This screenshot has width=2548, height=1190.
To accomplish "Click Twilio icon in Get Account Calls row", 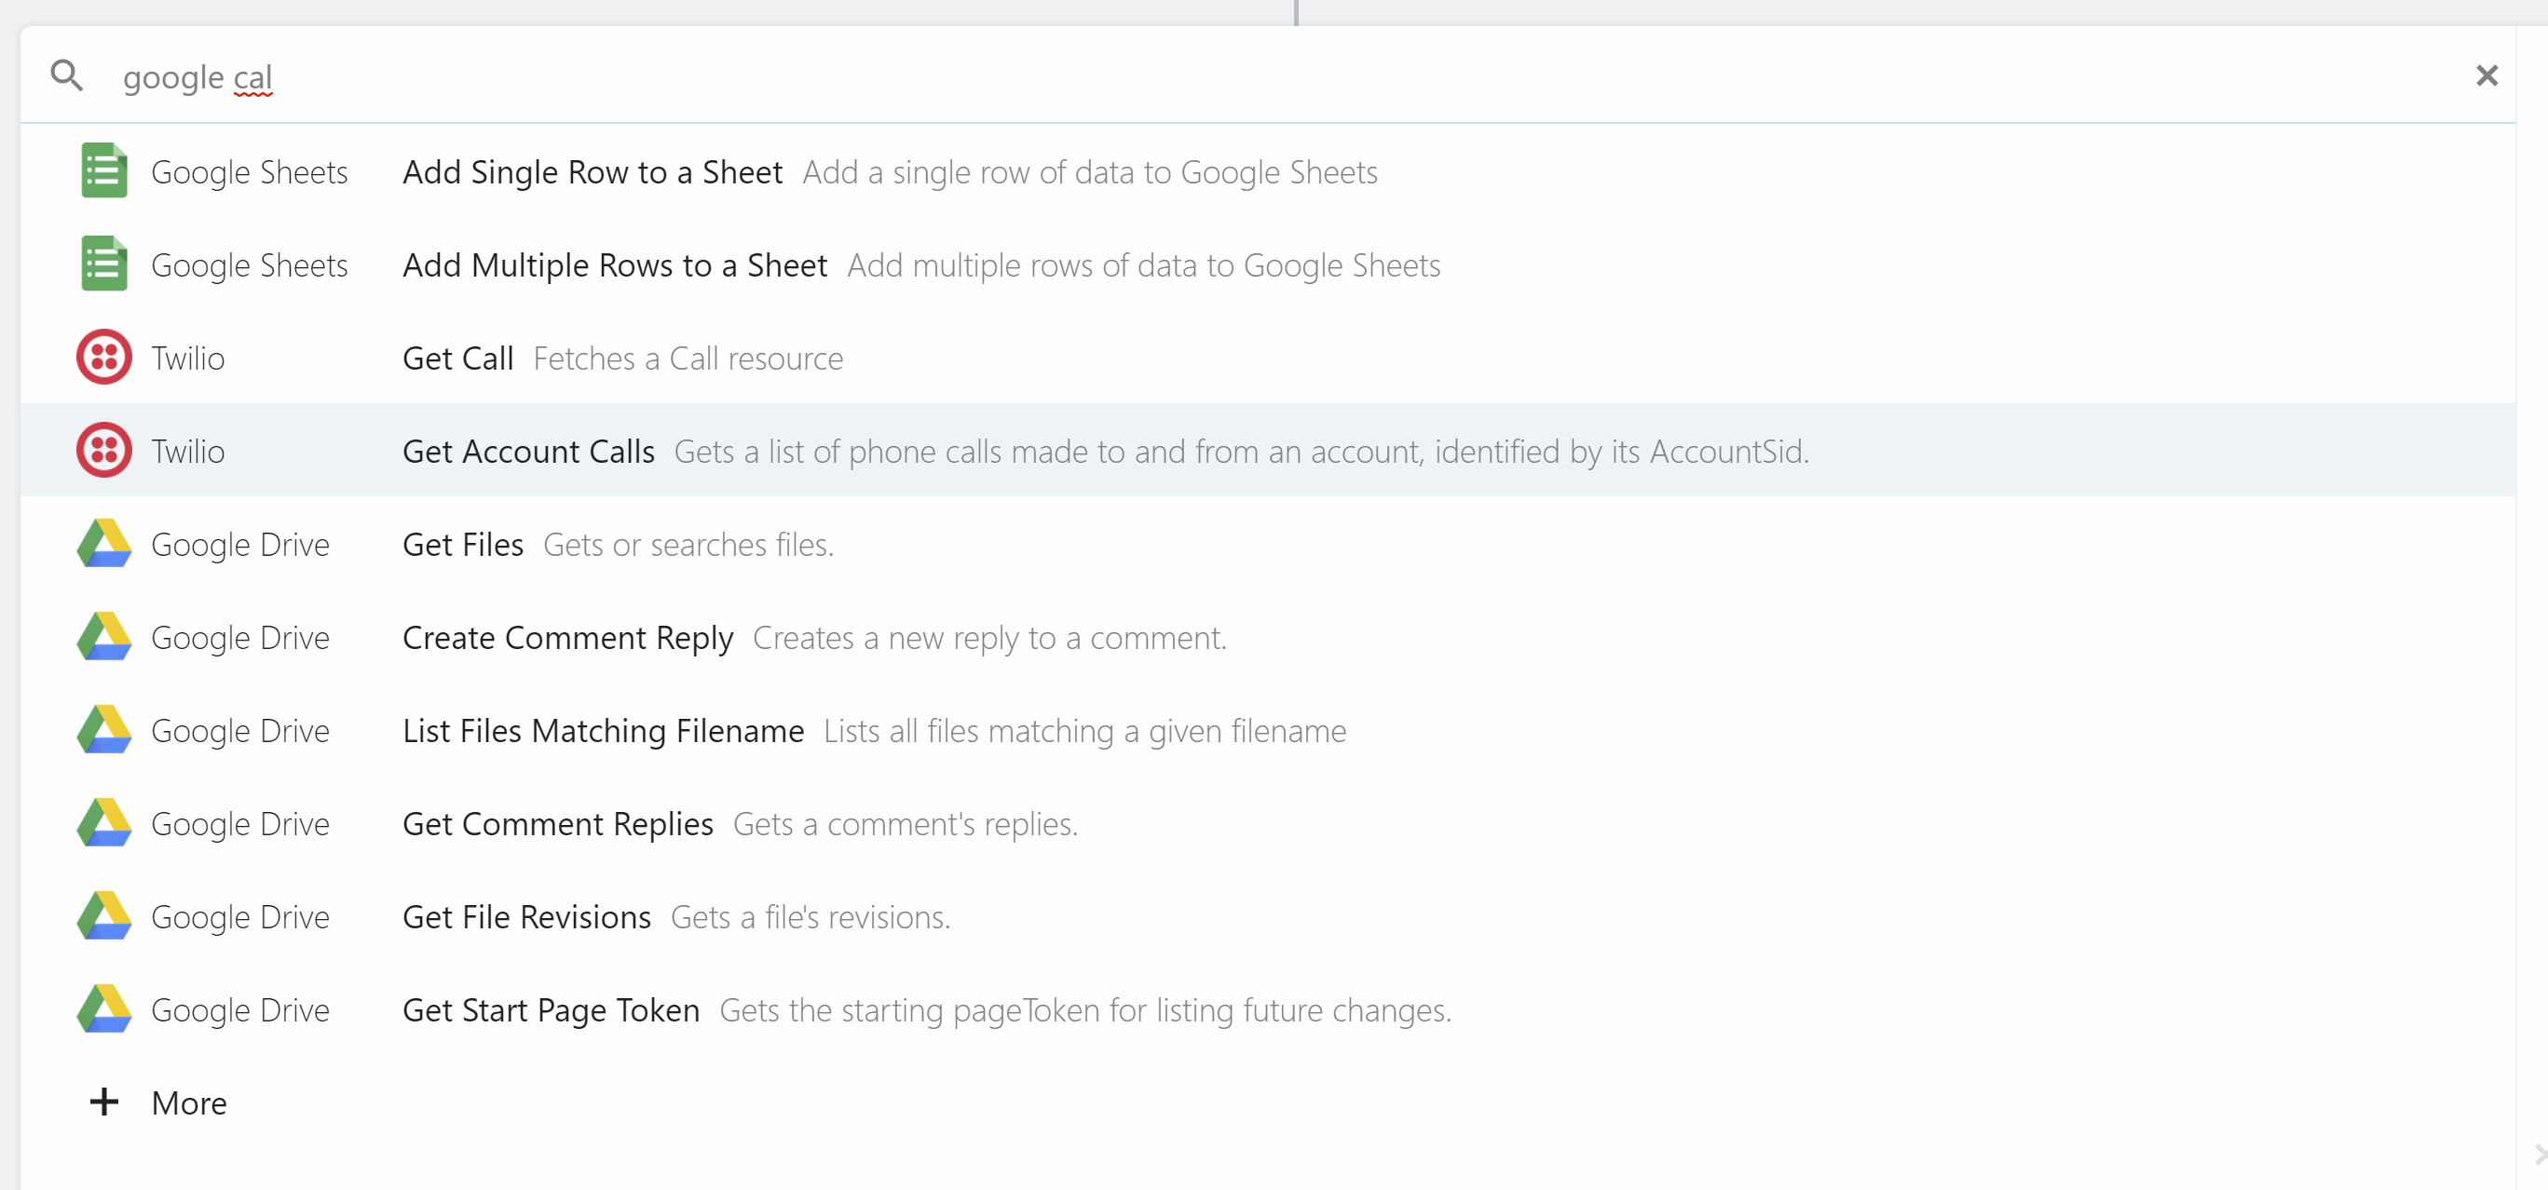I will pos(103,450).
